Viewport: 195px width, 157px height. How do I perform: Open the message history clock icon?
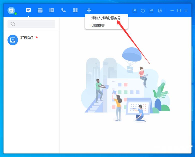tap(143, 10)
